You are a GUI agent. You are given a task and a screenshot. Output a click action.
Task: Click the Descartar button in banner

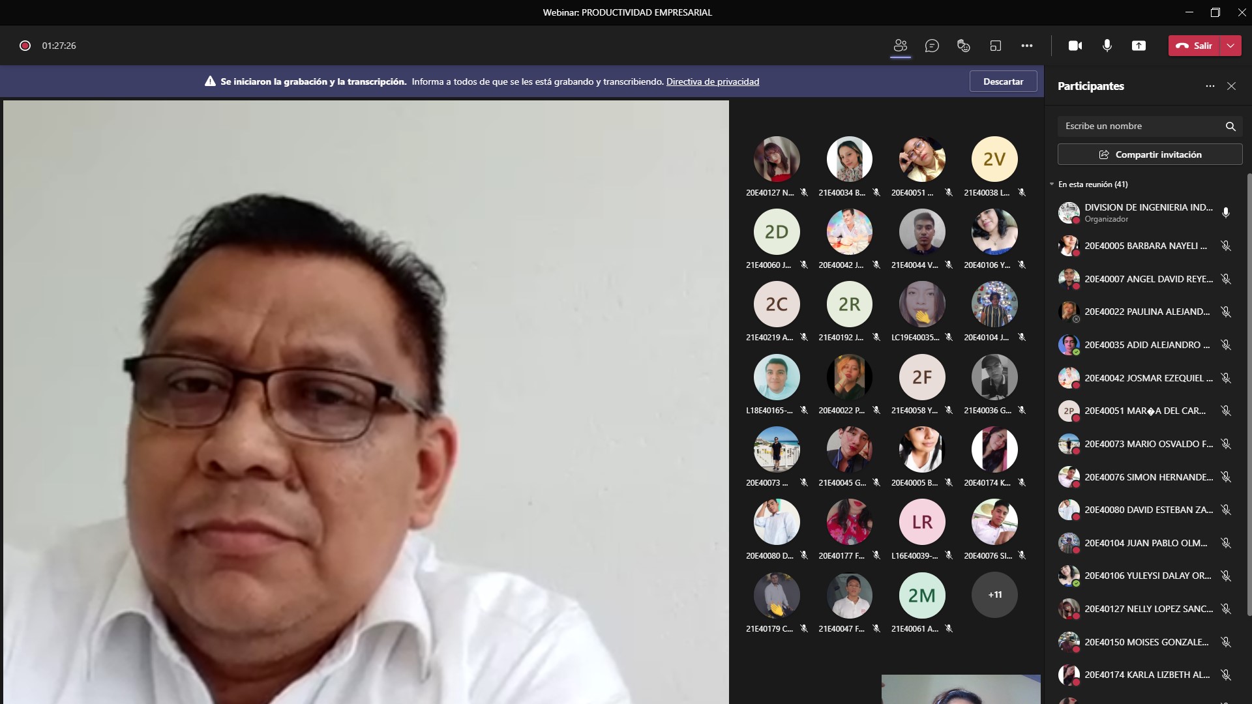(x=1003, y=81)
